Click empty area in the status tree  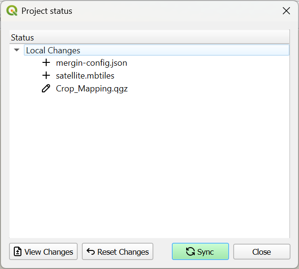pyautogui.click(x=149, y=167)
